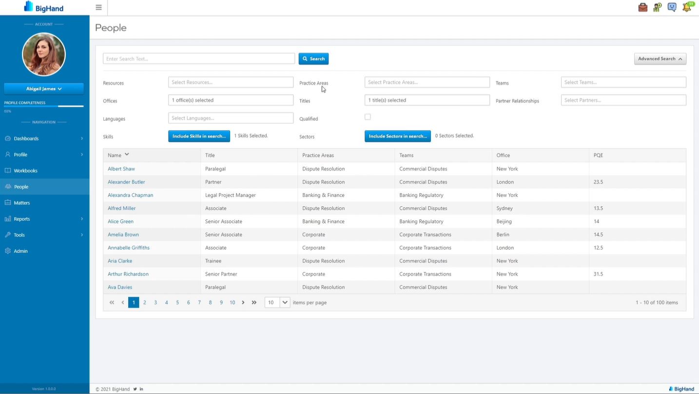Open Matters from the sidebar navigation
699x394 pixels.
click(x=21, y=202)
